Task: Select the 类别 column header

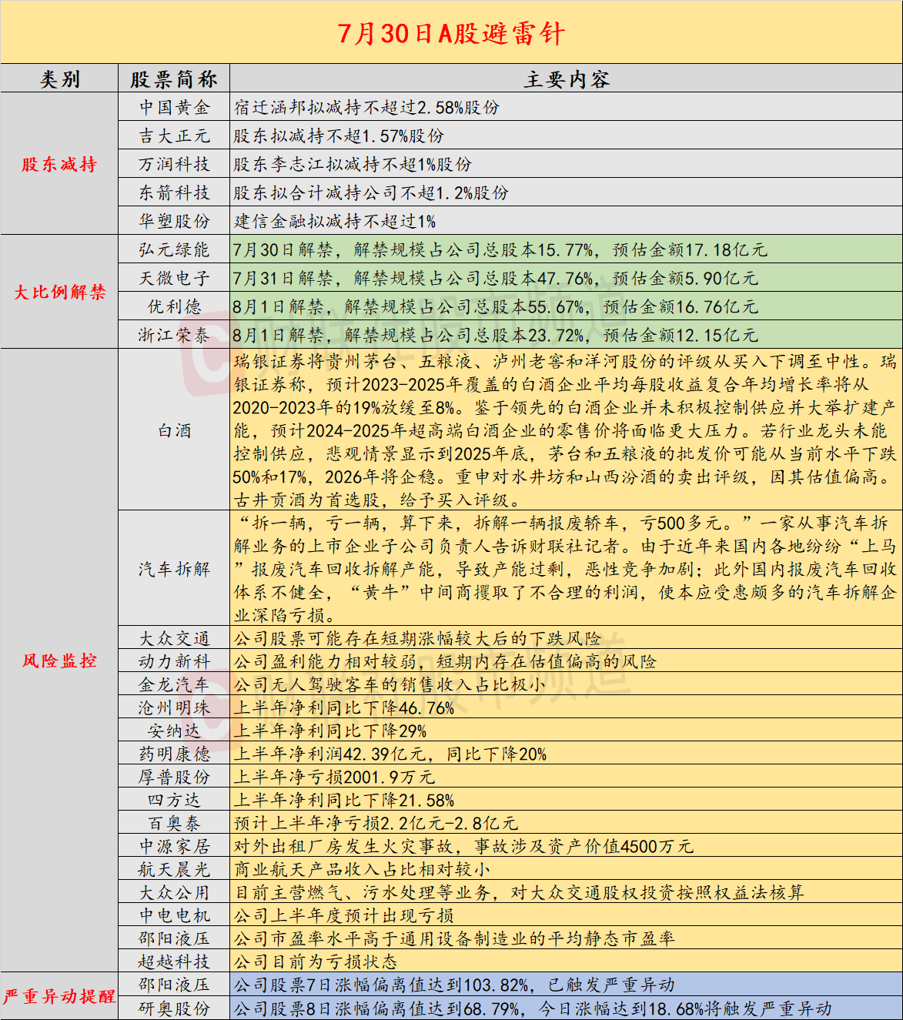Action: pos(59,79)
